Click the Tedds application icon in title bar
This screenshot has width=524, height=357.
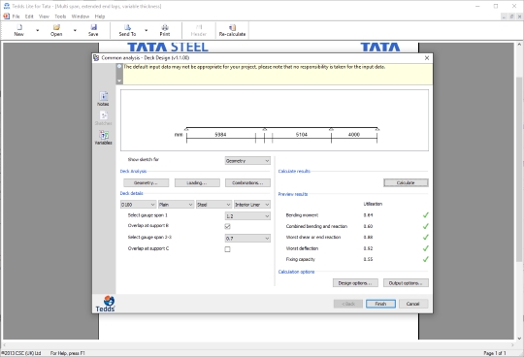[x=7, y=6]
